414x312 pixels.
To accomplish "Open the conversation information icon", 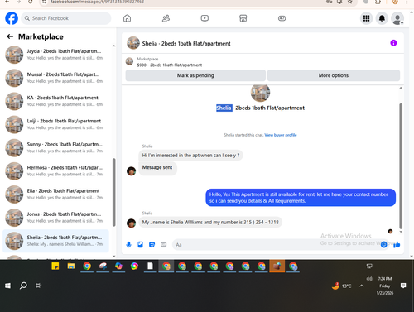I will point(393,43).
